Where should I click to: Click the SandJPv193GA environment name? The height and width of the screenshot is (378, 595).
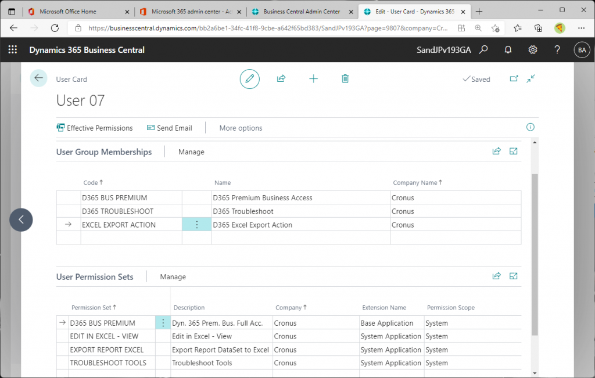443,50
